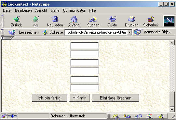This screenshot has width=176, height=120.
Task: Click the Hilf mir! button
Action: coord(80,98)
